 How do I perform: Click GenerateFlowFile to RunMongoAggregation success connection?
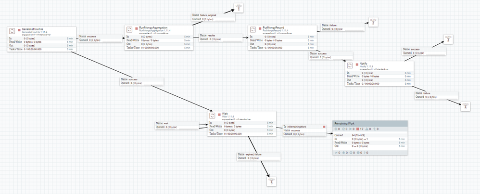pyautogui.click(x=100, y=38)
